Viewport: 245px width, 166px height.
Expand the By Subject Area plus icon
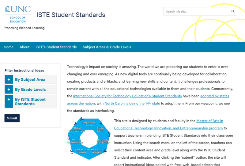9,79
